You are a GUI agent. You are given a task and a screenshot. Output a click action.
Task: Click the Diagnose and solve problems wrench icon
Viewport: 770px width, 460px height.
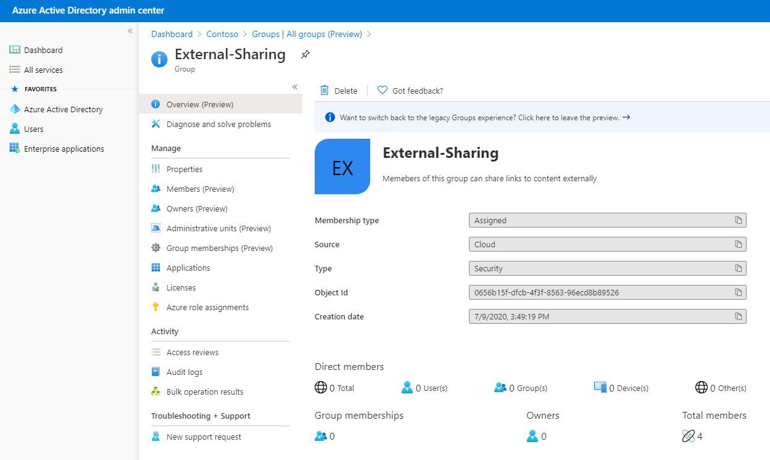tap(155, 124)
